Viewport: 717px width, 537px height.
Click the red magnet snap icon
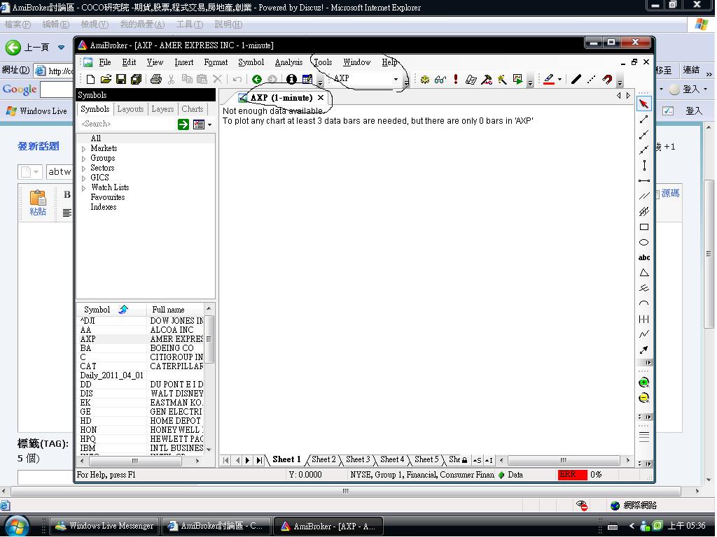607,80
